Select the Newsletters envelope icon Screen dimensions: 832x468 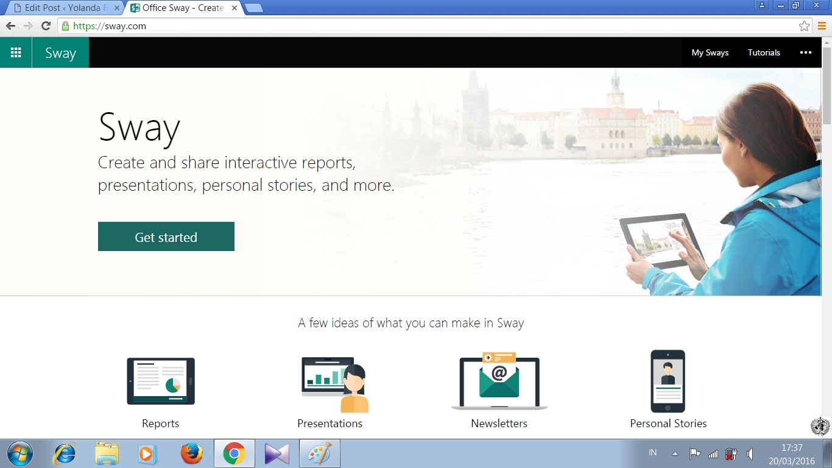pyautogui.click(x=499, y=381)
